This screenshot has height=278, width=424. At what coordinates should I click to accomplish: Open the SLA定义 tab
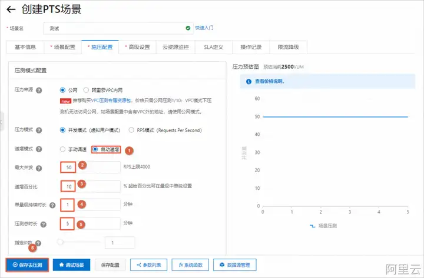[214, 47]
